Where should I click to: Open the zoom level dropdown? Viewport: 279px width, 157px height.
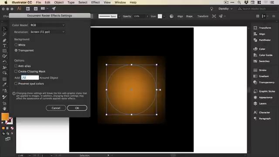tap(29, 156)
